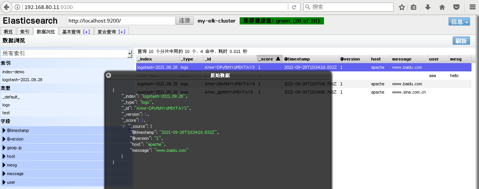Add new 基本查询 tab via [+]
Screen dimensions: 479x189
[x=87, y=32]
